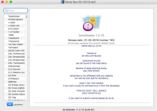Select the 1-2Tracker entry

(15, 32)
